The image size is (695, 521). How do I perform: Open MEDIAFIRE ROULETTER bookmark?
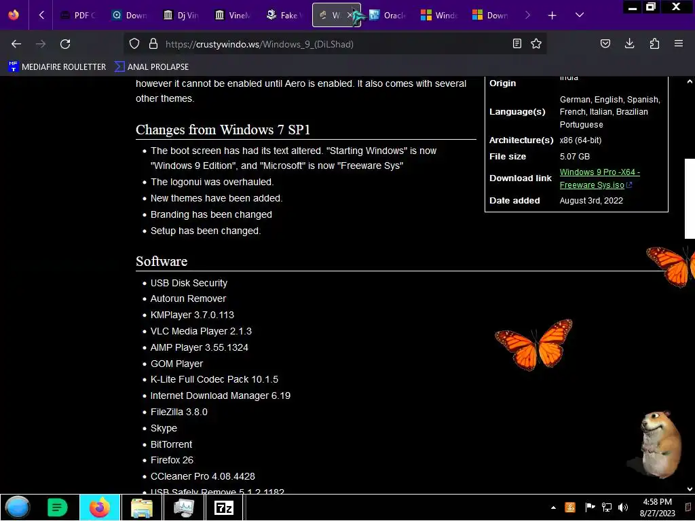[x=57, y=67]
